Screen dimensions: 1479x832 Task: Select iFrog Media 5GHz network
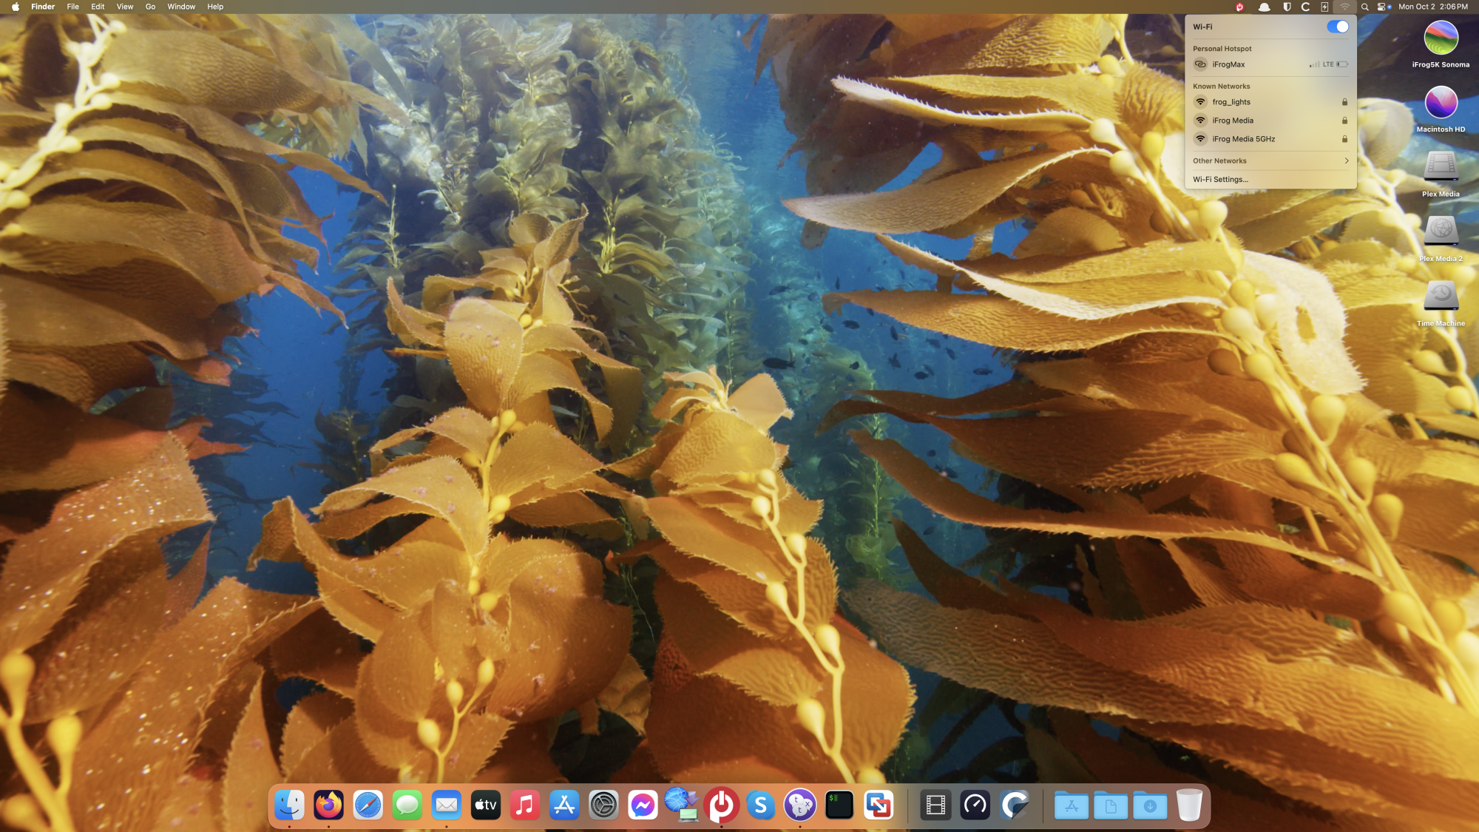click(1243, 139)
